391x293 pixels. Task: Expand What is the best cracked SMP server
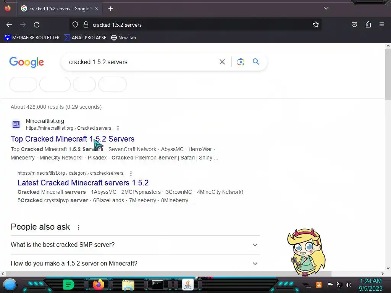pos(135,245)
